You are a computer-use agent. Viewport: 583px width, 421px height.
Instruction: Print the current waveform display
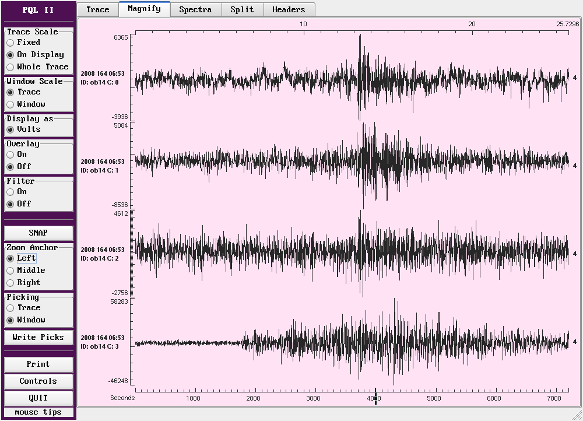(38, 364)
